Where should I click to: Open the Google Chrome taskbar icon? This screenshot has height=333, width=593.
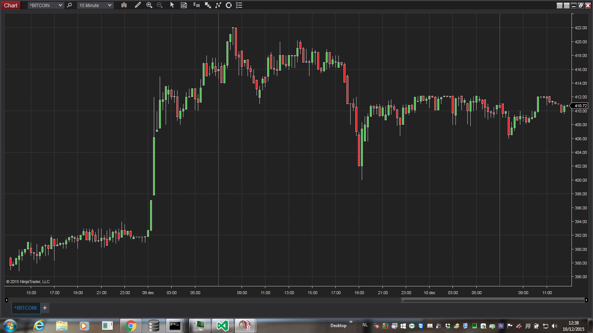130,326
